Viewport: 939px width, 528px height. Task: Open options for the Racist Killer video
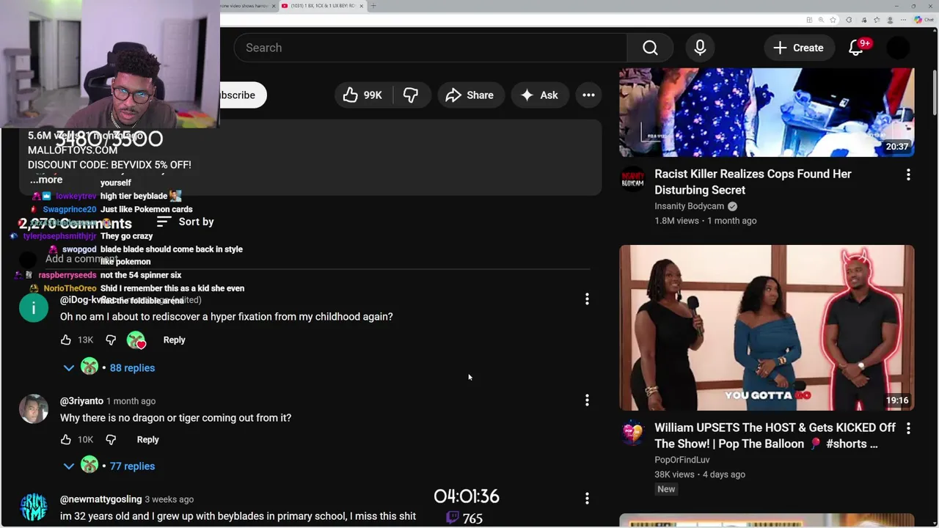tap(908, 175)
